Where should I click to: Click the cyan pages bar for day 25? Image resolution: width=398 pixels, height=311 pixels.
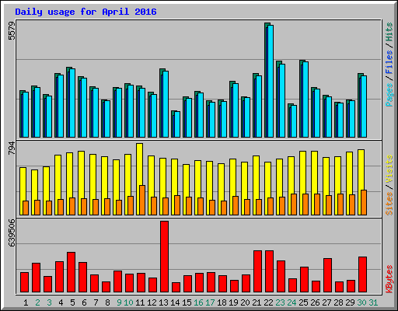click(305, 100)
